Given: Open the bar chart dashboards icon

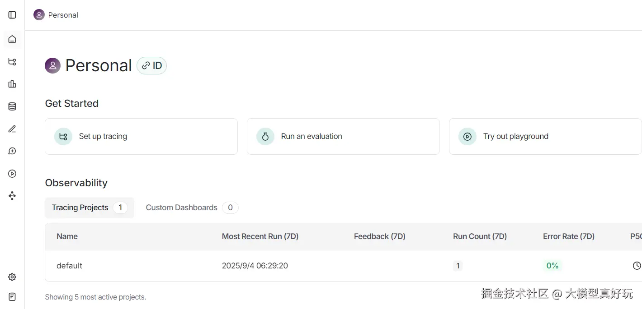Looking at the screenshot, I should coord(12,84).
